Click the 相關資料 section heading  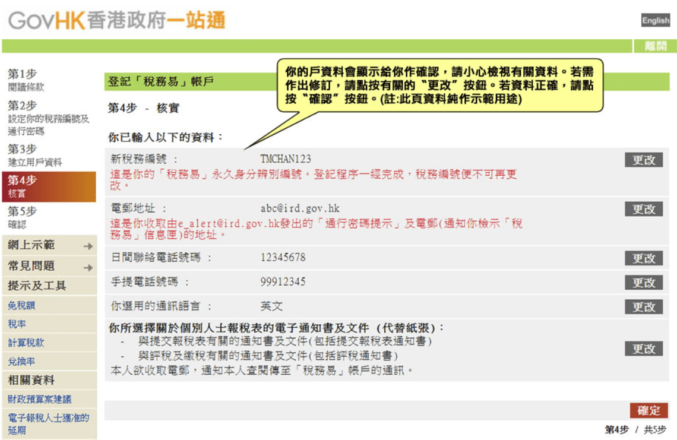[31, 380]
